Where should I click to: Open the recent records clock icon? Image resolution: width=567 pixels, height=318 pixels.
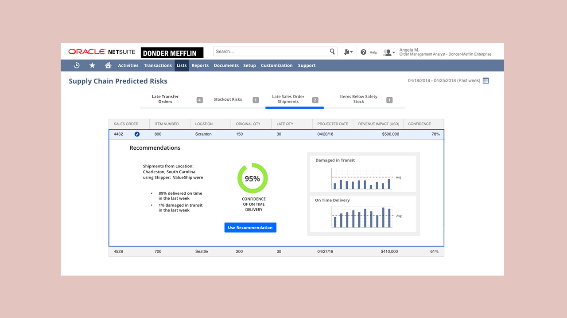click(77, 65)
